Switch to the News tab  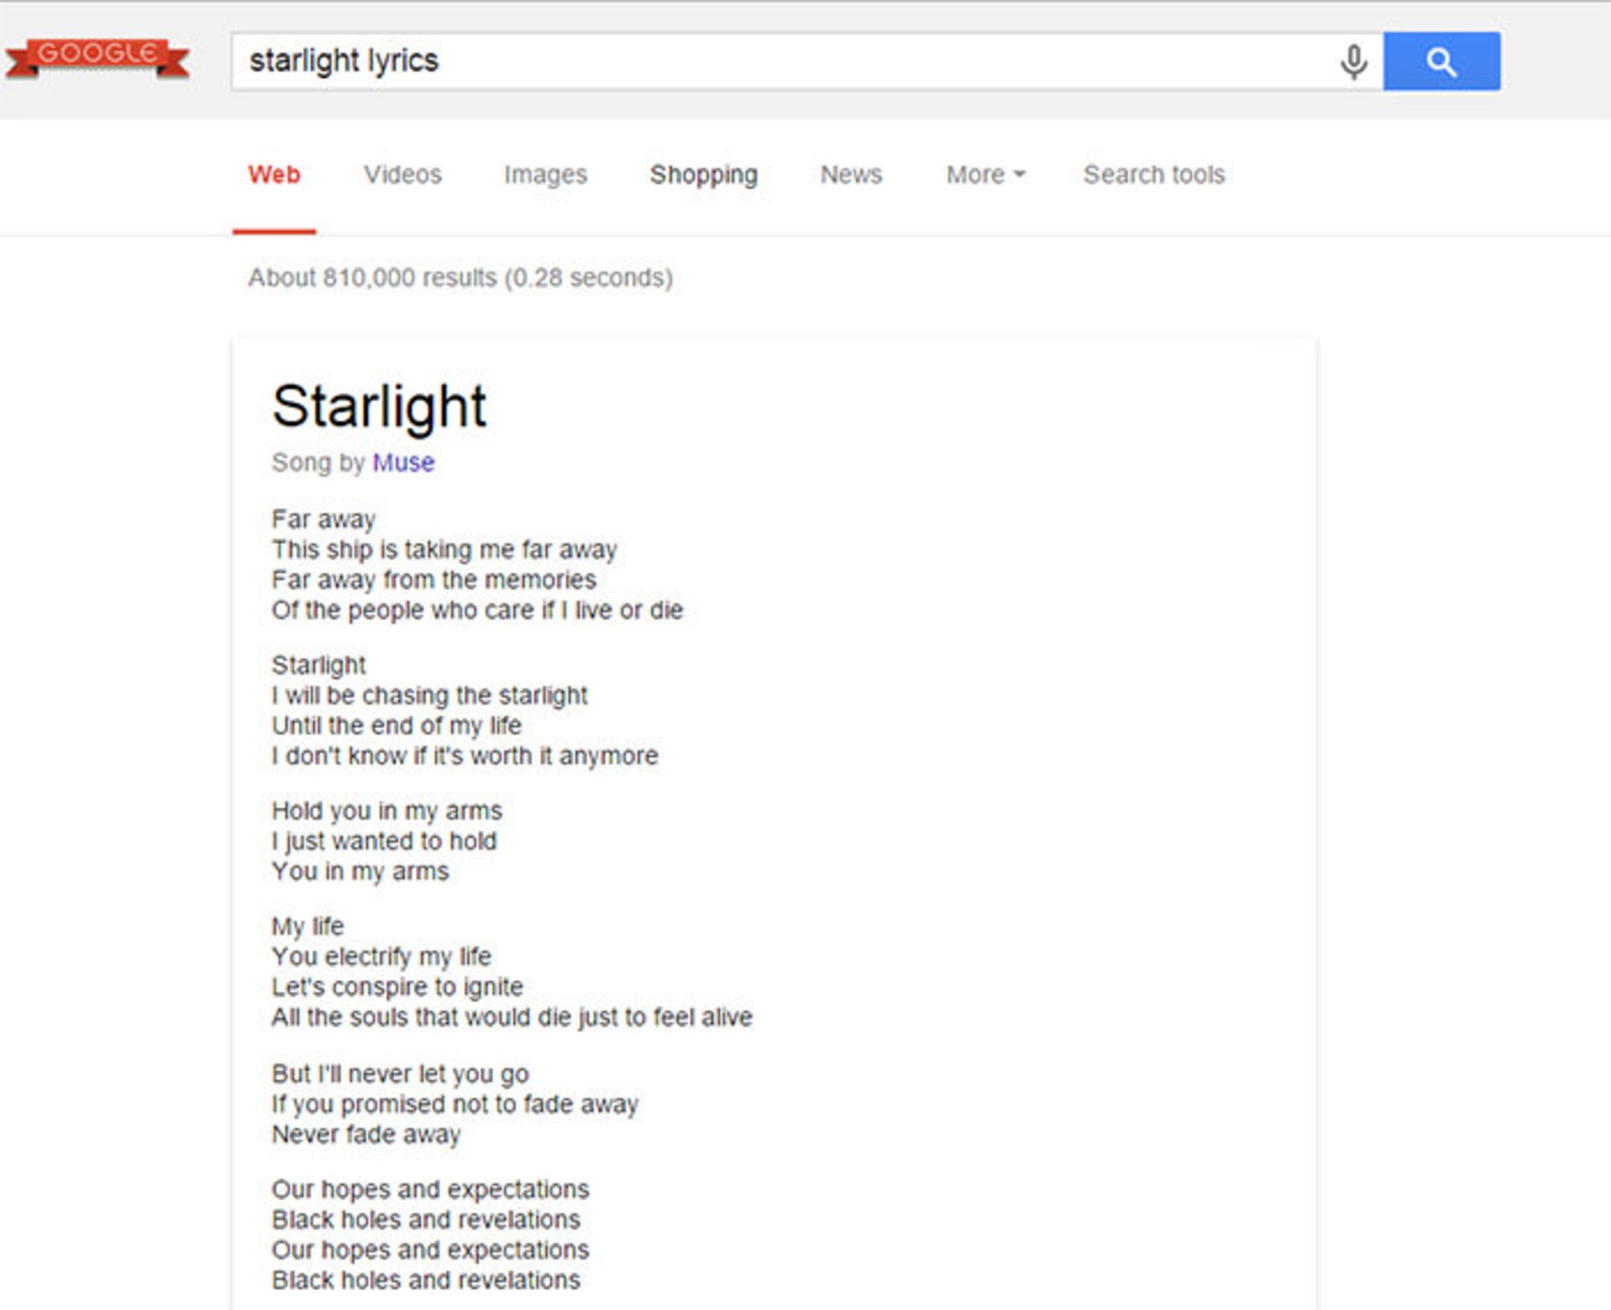click(850, 175)
